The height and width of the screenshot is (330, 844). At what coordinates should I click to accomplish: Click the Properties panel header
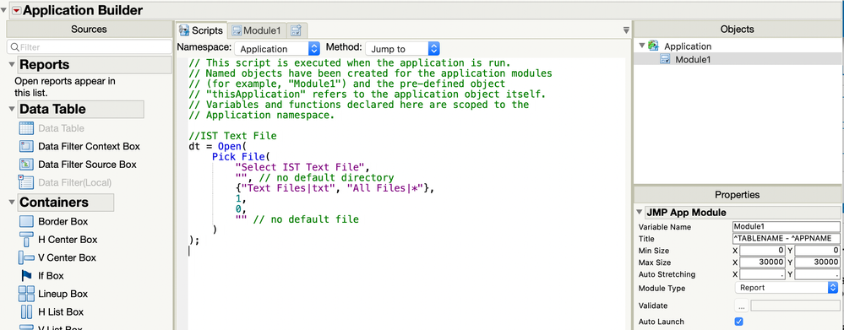tap(738, 195)
